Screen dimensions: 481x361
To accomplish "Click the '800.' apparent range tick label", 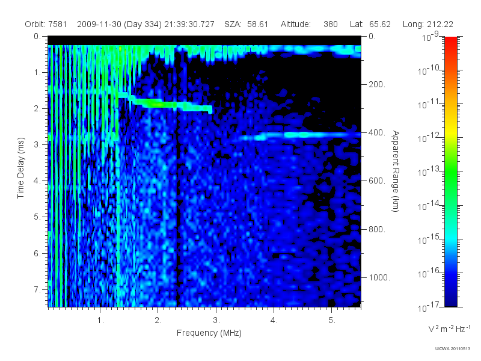I will (377, 229).
